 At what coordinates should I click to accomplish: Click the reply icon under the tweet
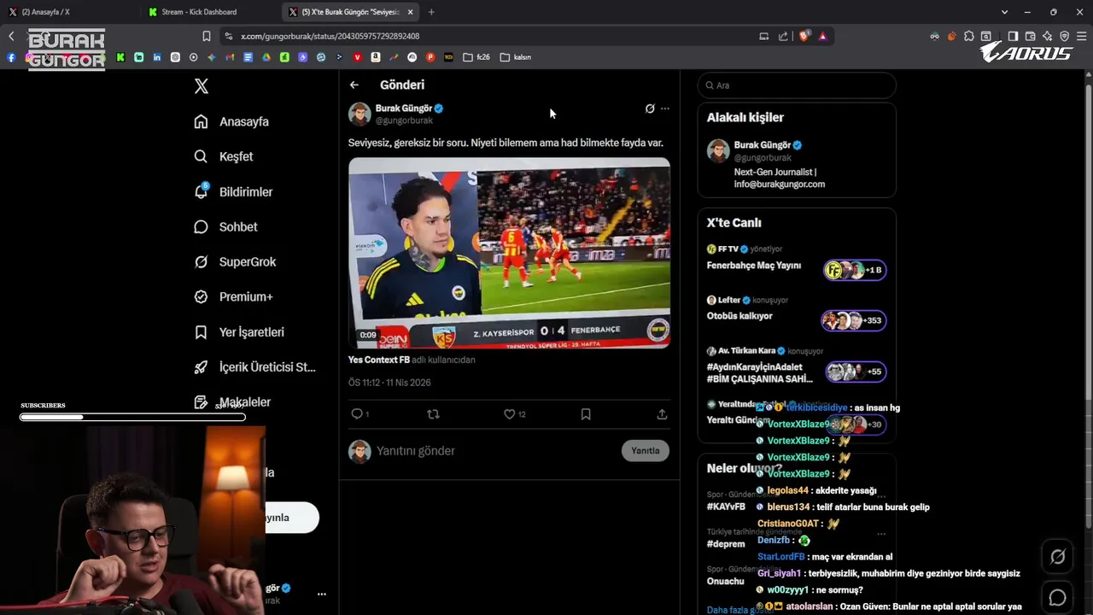pyautogui.click(x=357, y=413)
